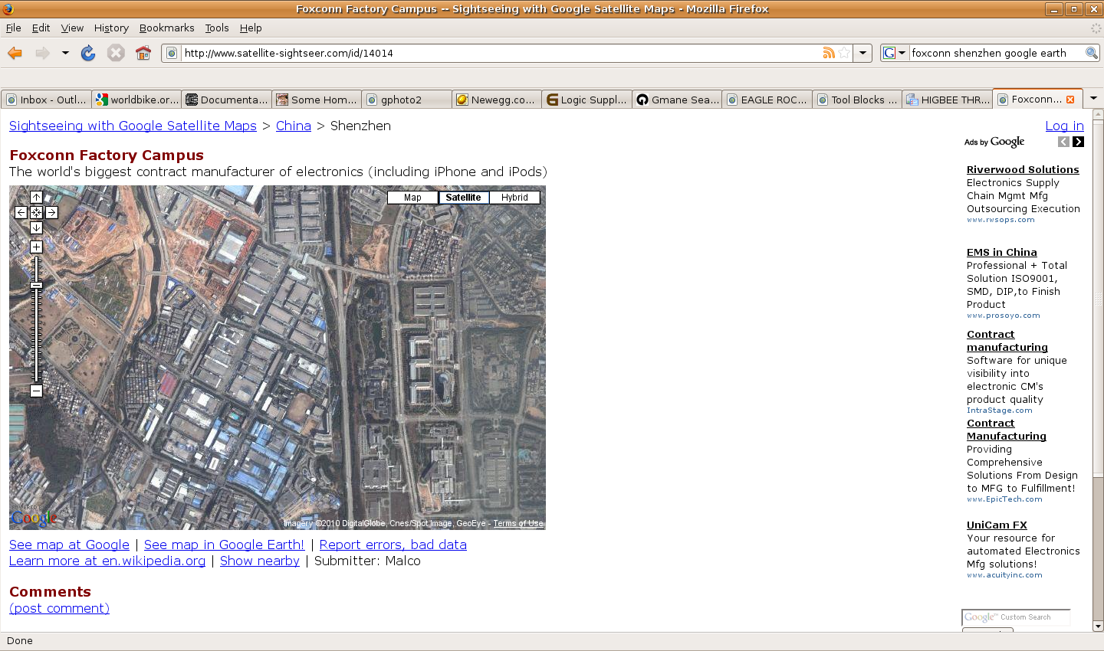Open the History menu
1104x651 pixels.
coord(111,28)
